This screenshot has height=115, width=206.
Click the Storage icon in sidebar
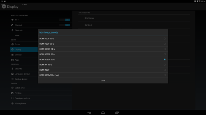click(12, 55)
